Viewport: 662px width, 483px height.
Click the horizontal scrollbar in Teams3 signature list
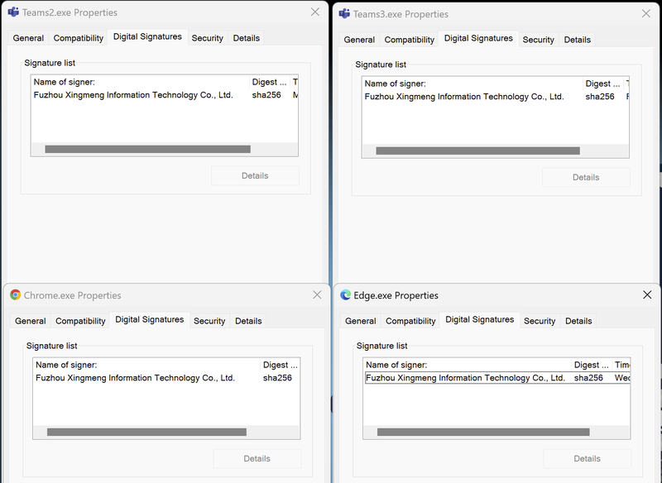coord(480,151)
